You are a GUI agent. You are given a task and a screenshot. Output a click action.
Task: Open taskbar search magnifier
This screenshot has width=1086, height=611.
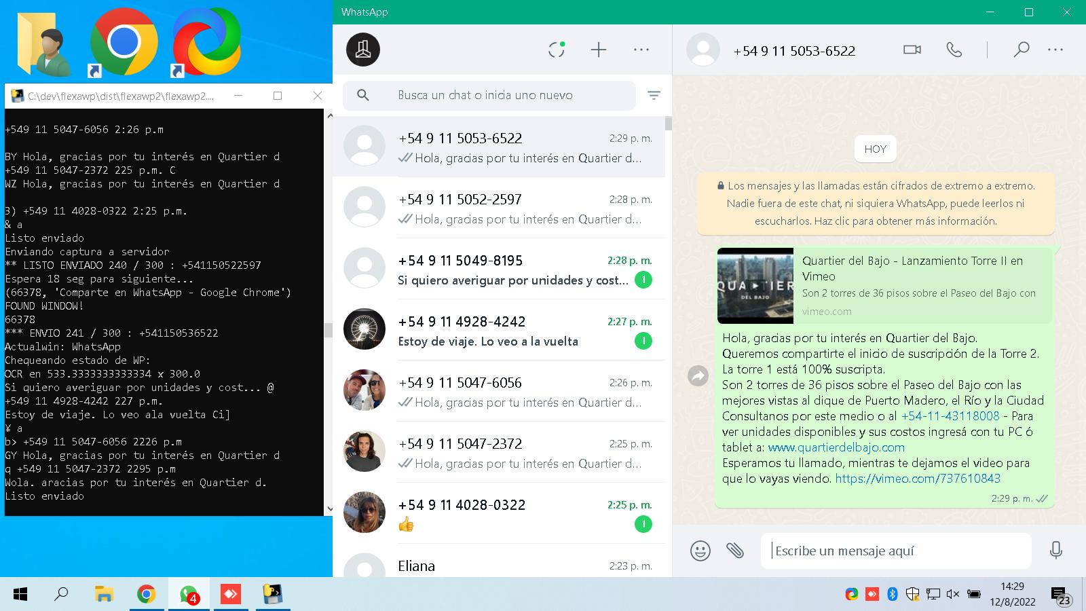[61, 595]
